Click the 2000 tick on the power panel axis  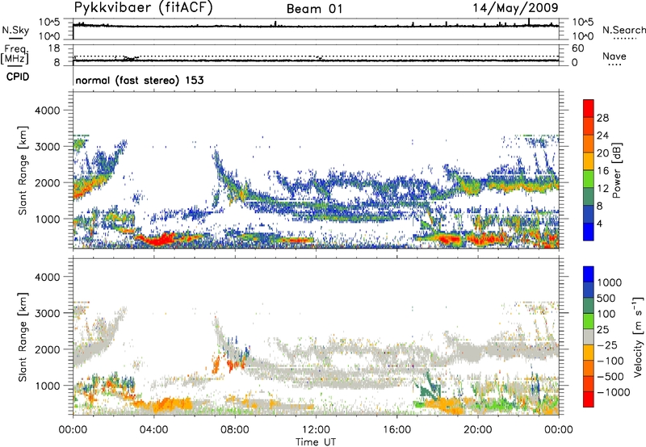click(47, 182)
